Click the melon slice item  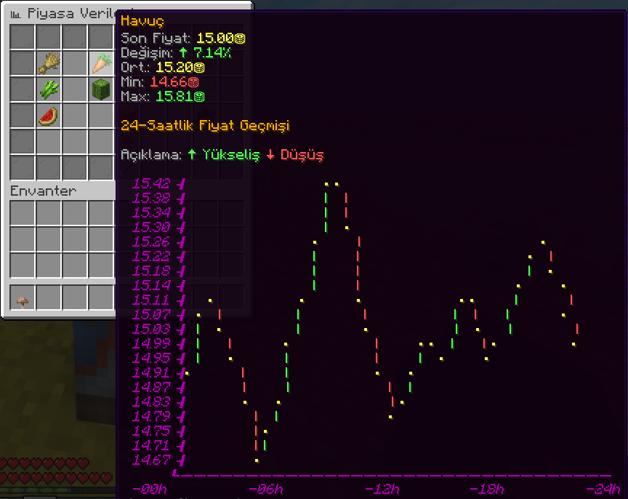[x=49, y=116]
